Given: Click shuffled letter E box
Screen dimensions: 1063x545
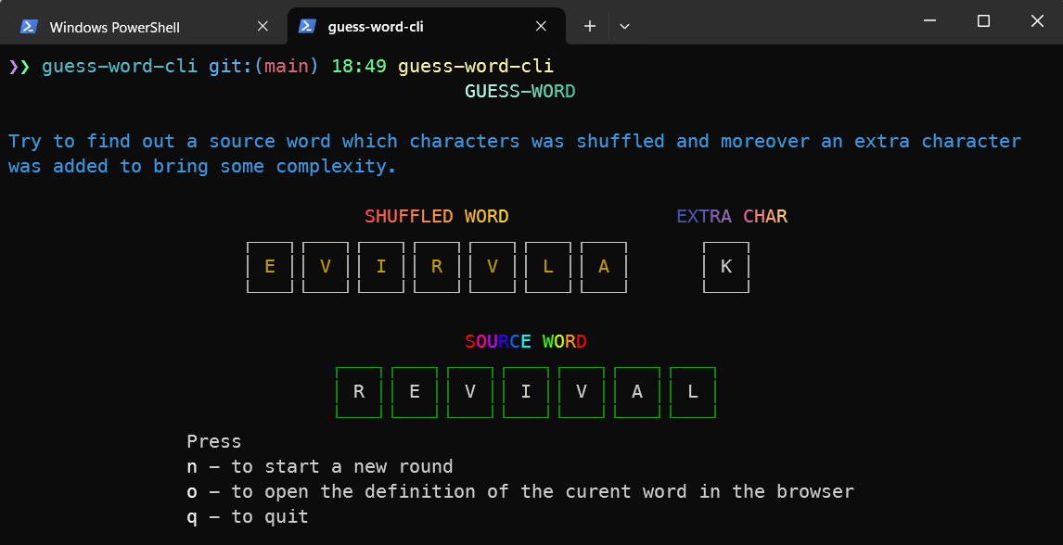Looking at the screenshot, I should 270,267.
